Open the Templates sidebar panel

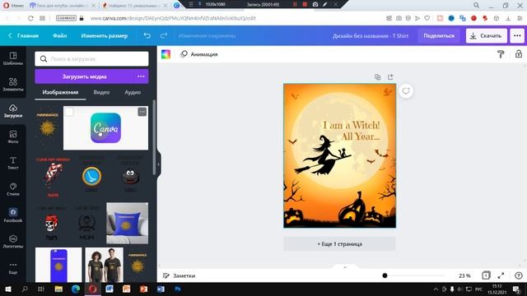pos(13,58)
